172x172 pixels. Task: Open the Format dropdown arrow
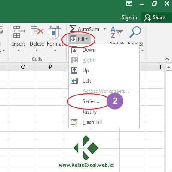coord(55,50)
